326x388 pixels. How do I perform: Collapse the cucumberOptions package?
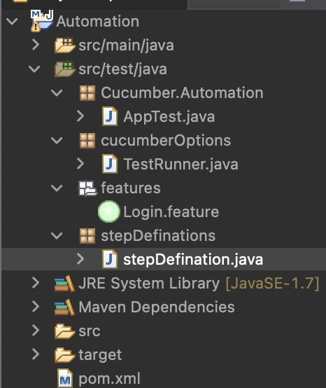(x=57, y=140)
